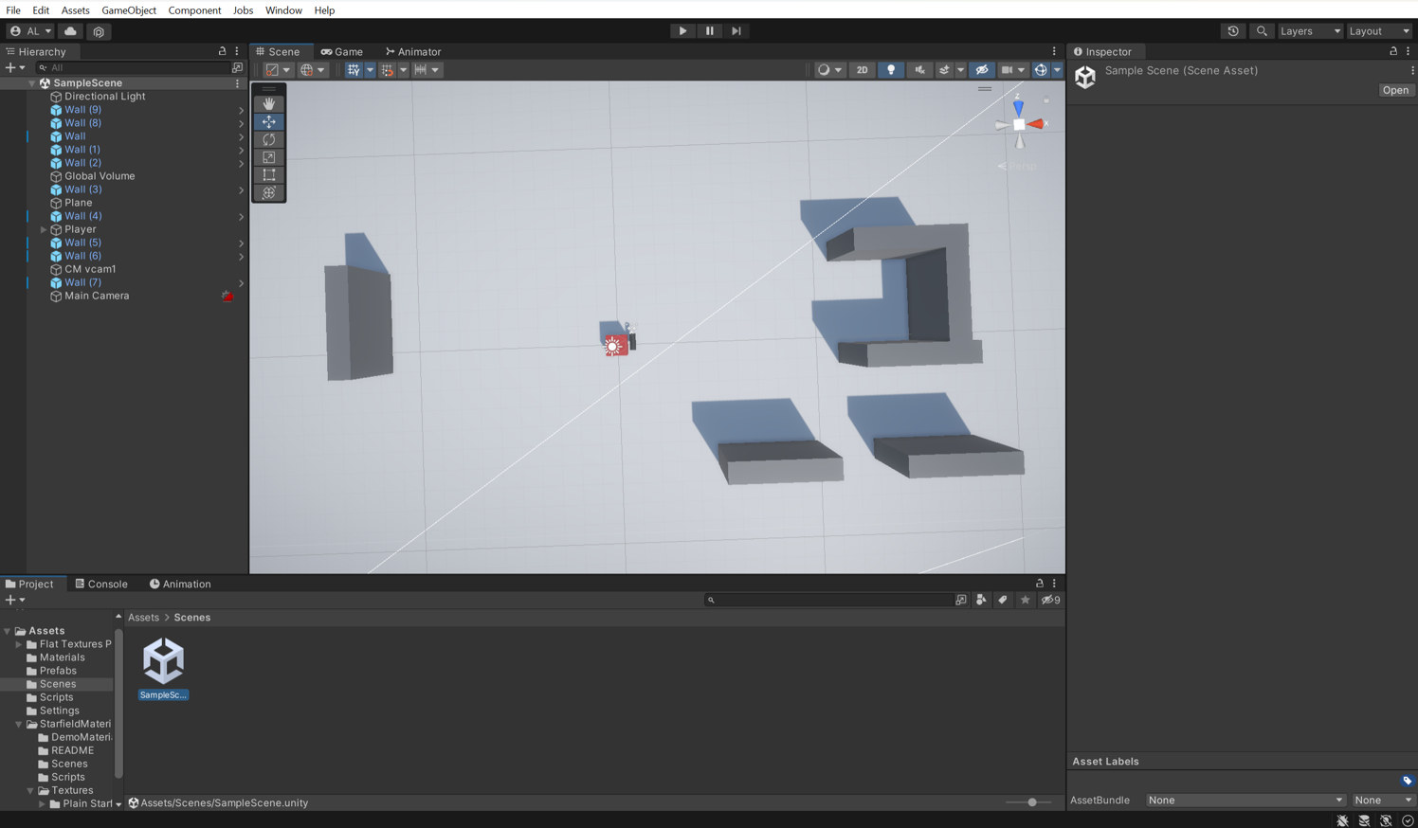Viewport: 1418px width, 828px height.
Task: Toggle scene audio mute button
Action: [x=919, y=70]
